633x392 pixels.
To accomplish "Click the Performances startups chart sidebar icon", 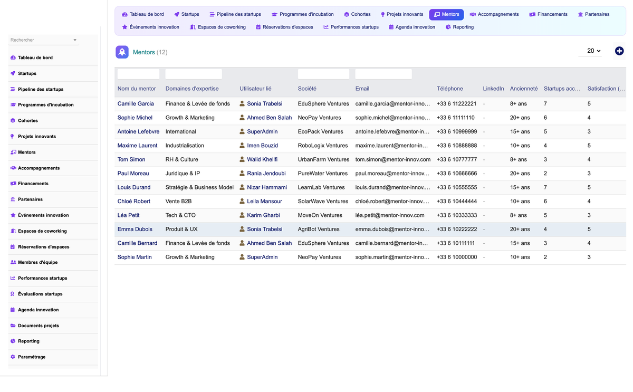I will pyautogui.click(x=13, y=278).
